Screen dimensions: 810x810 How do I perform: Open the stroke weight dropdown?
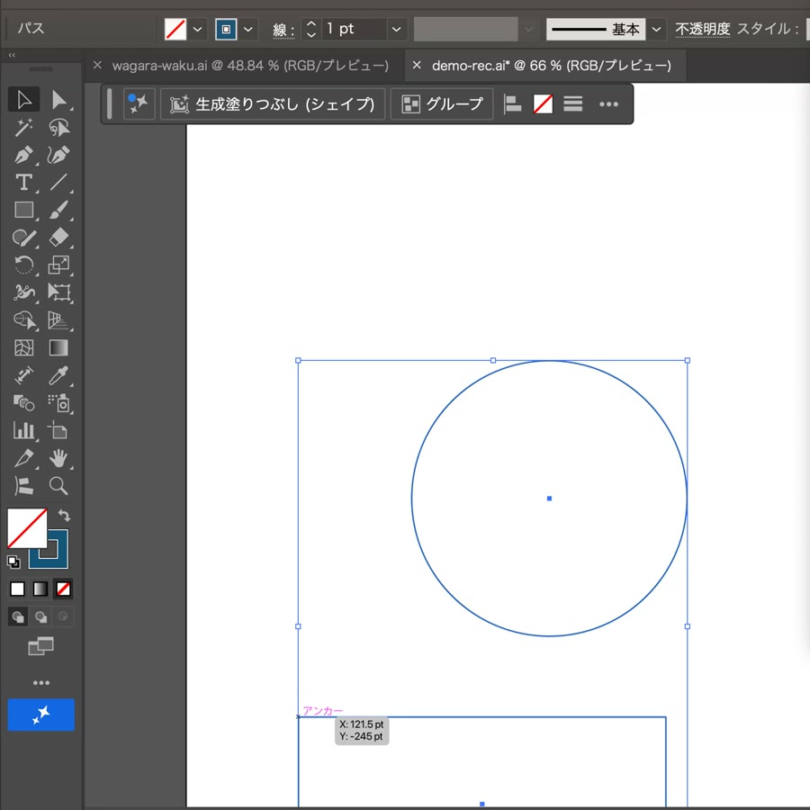pos(396,30)
